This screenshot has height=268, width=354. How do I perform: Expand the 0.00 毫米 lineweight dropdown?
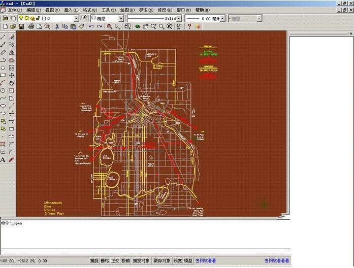click(222, 18)
